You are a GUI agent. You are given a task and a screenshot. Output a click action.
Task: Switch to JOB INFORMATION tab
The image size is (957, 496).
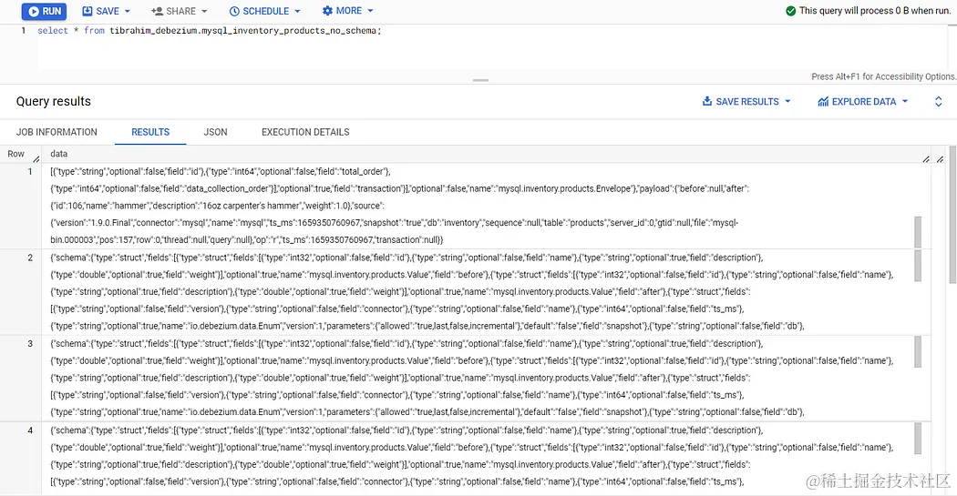(57, 132)
